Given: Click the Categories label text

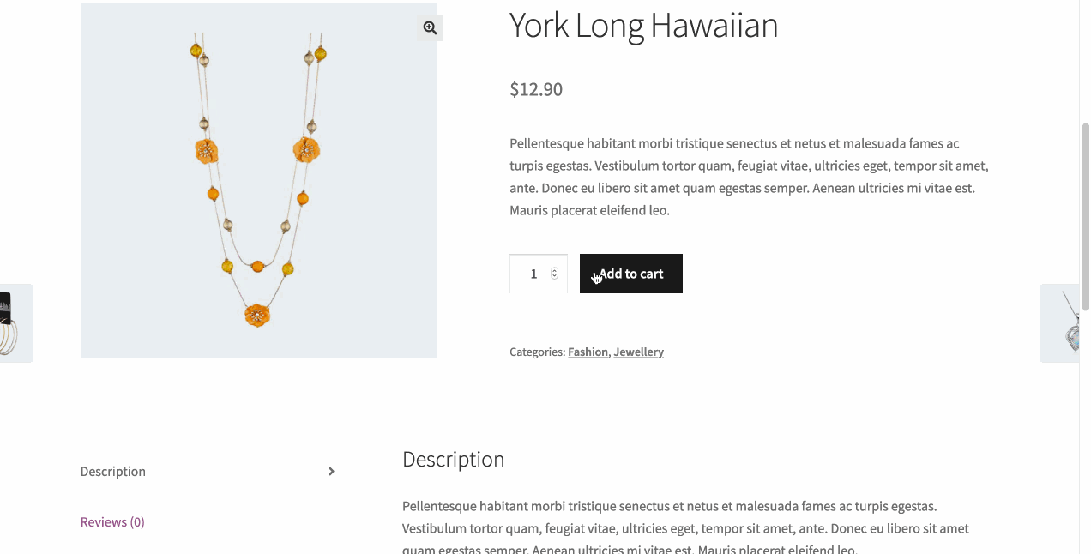Looking at the screenshot, I should pos(537,352).
